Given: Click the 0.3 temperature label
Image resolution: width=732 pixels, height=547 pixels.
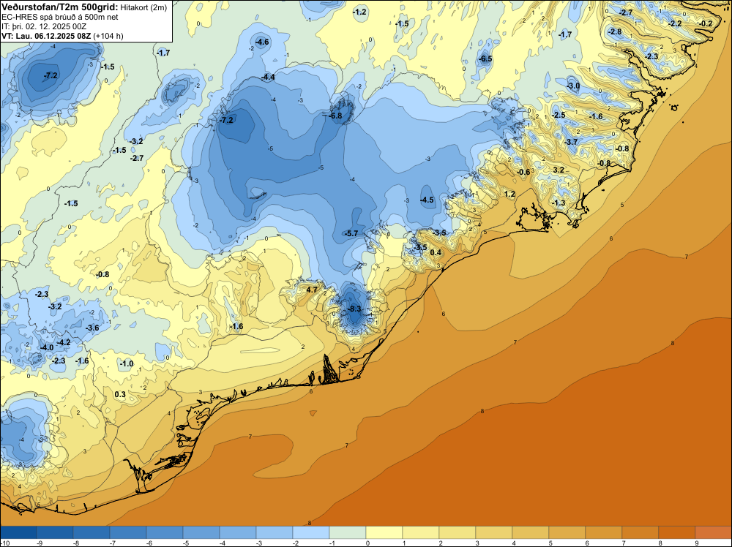Looking at the screenshot, I should (120, 394).
